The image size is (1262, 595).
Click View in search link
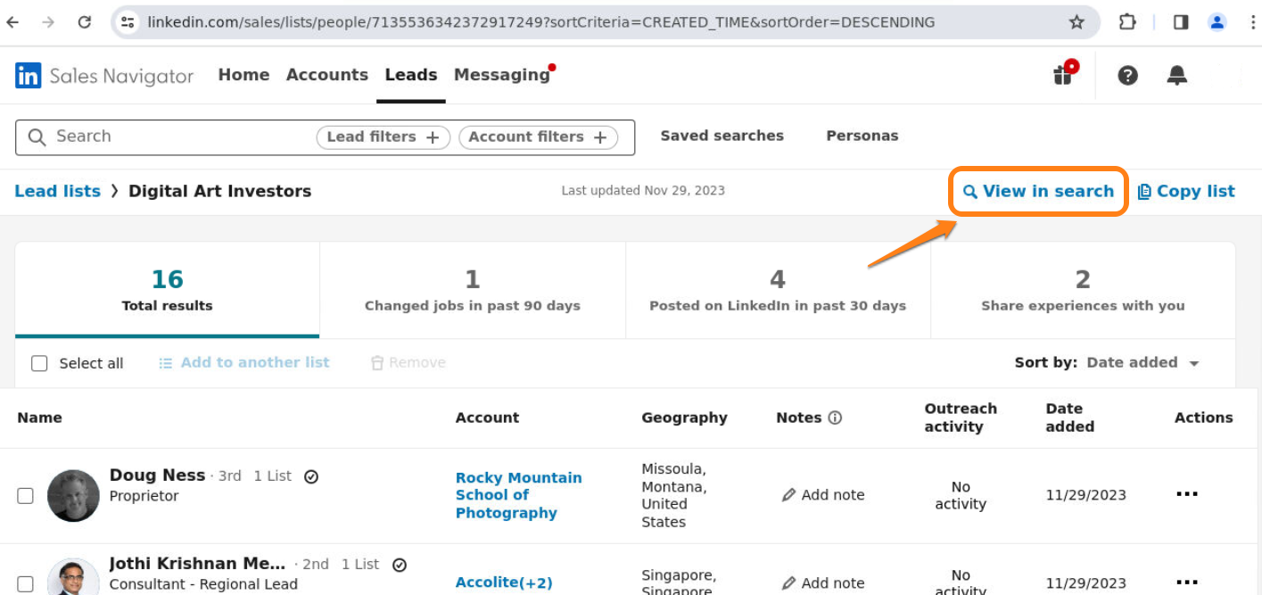click(1038, 191)
